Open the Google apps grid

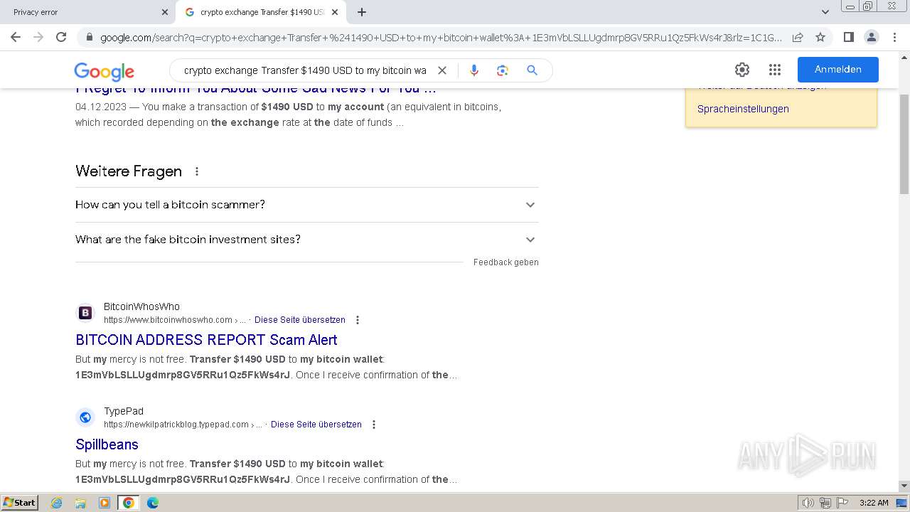click(775, 70)
